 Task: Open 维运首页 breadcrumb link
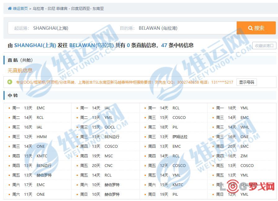20,9
